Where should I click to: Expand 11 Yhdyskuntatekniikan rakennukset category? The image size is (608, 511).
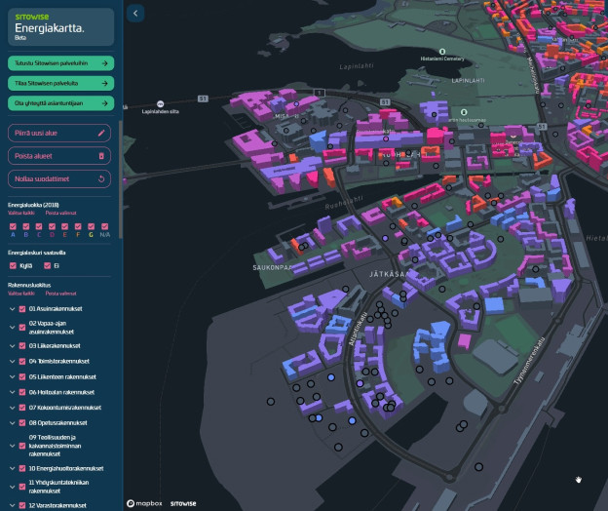point(12,487)
